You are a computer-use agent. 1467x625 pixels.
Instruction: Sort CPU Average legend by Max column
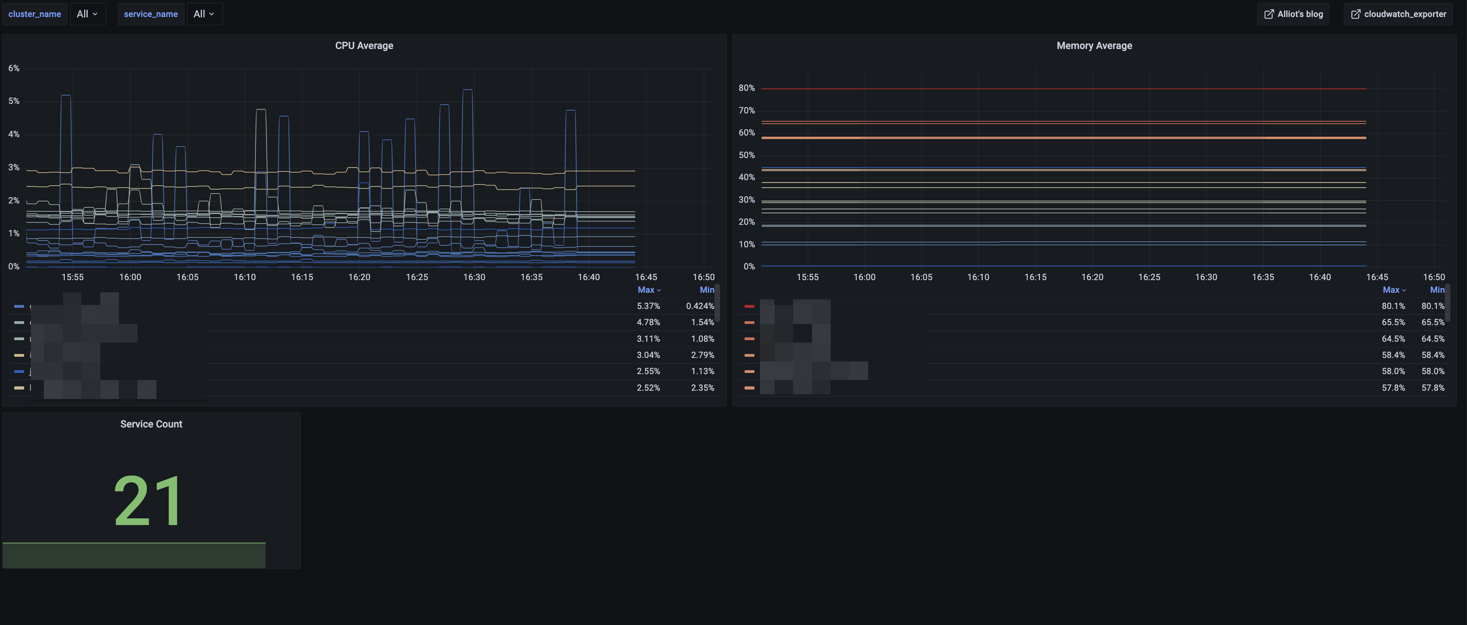coord(649,290)
